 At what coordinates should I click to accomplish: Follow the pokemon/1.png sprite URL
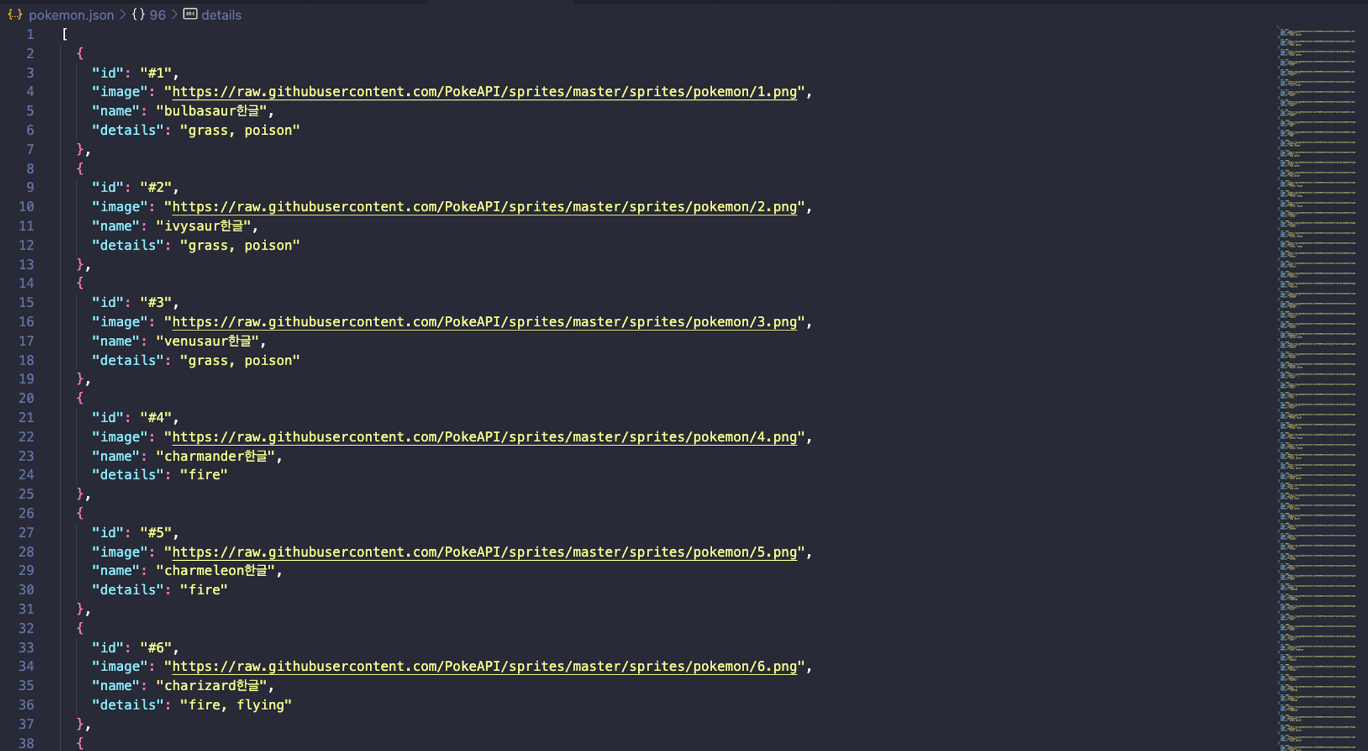click(484, 92)
